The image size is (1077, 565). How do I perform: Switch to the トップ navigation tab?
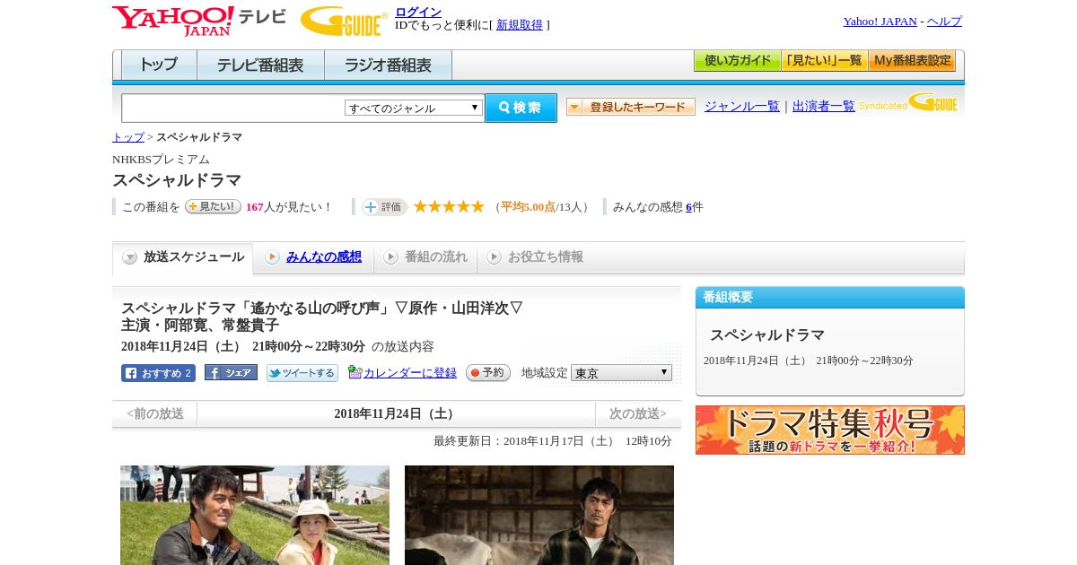click(159, 65)
